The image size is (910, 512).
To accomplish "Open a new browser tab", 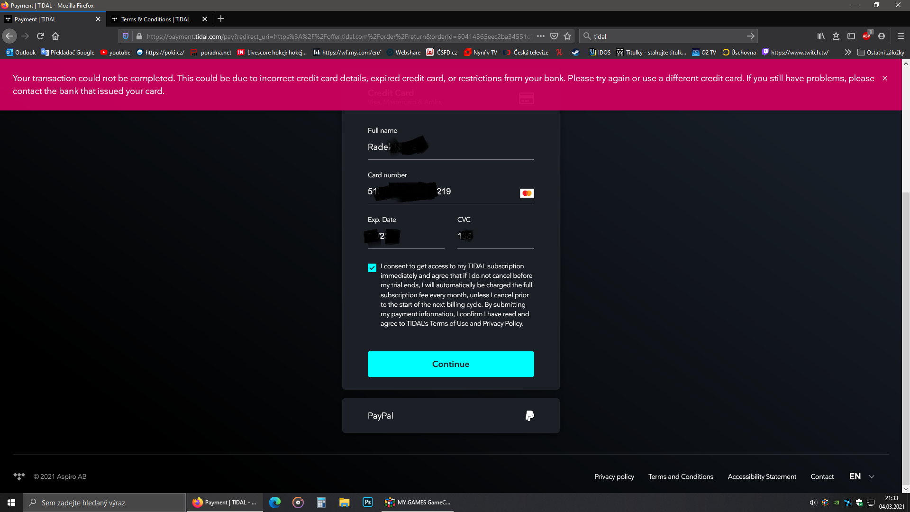I will pos(221,19).
